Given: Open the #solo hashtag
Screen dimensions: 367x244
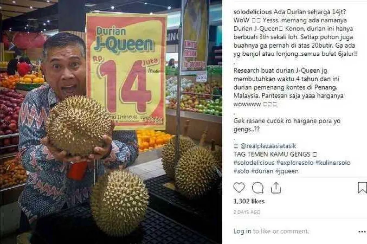Looking at the screenshot, I should [x=241, y=171].
